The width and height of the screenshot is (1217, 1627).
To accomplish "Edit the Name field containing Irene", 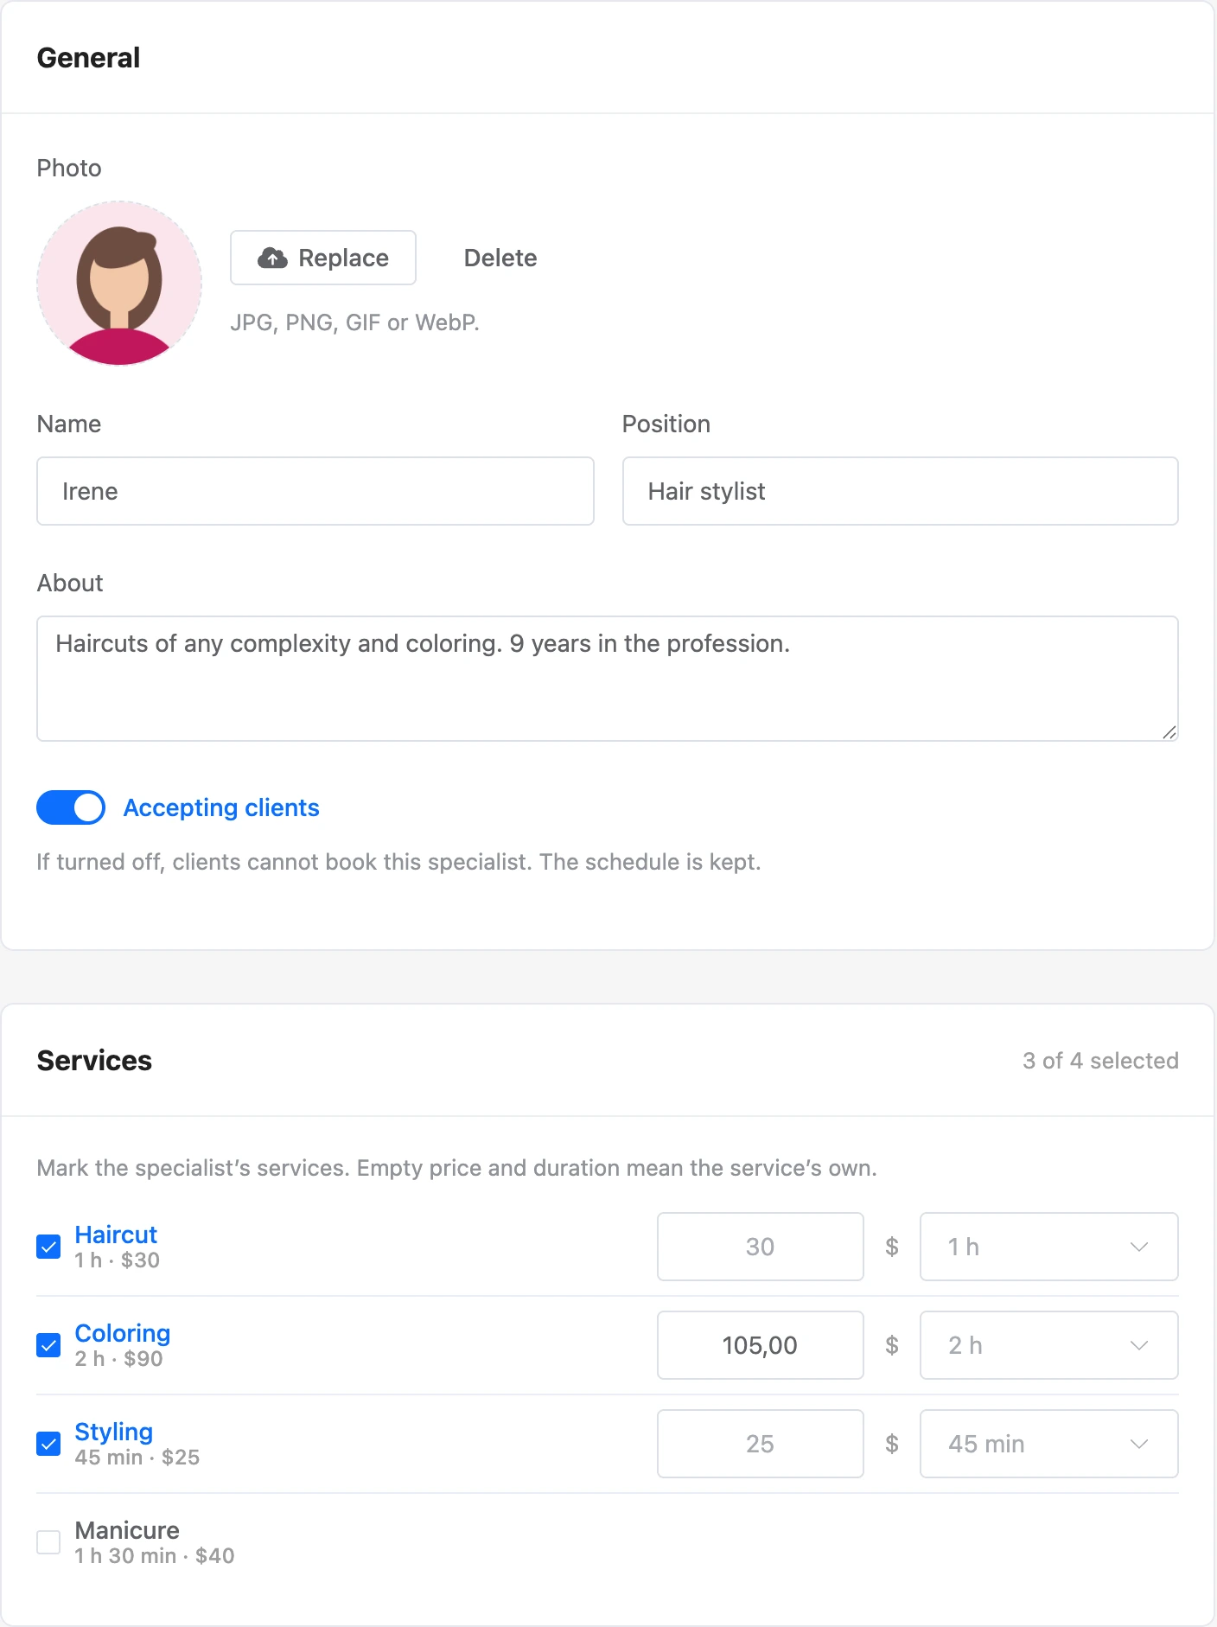I will (x=315, y=491).
